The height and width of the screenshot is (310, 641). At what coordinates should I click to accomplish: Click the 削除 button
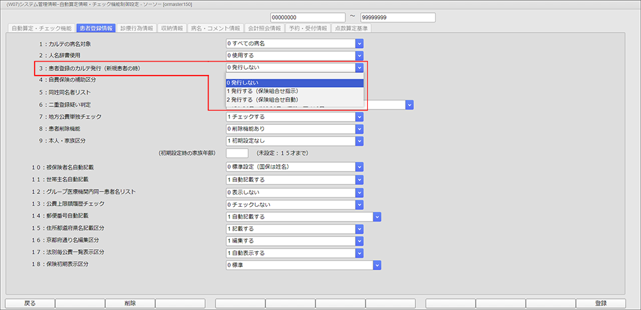click(x=129, y=303)
